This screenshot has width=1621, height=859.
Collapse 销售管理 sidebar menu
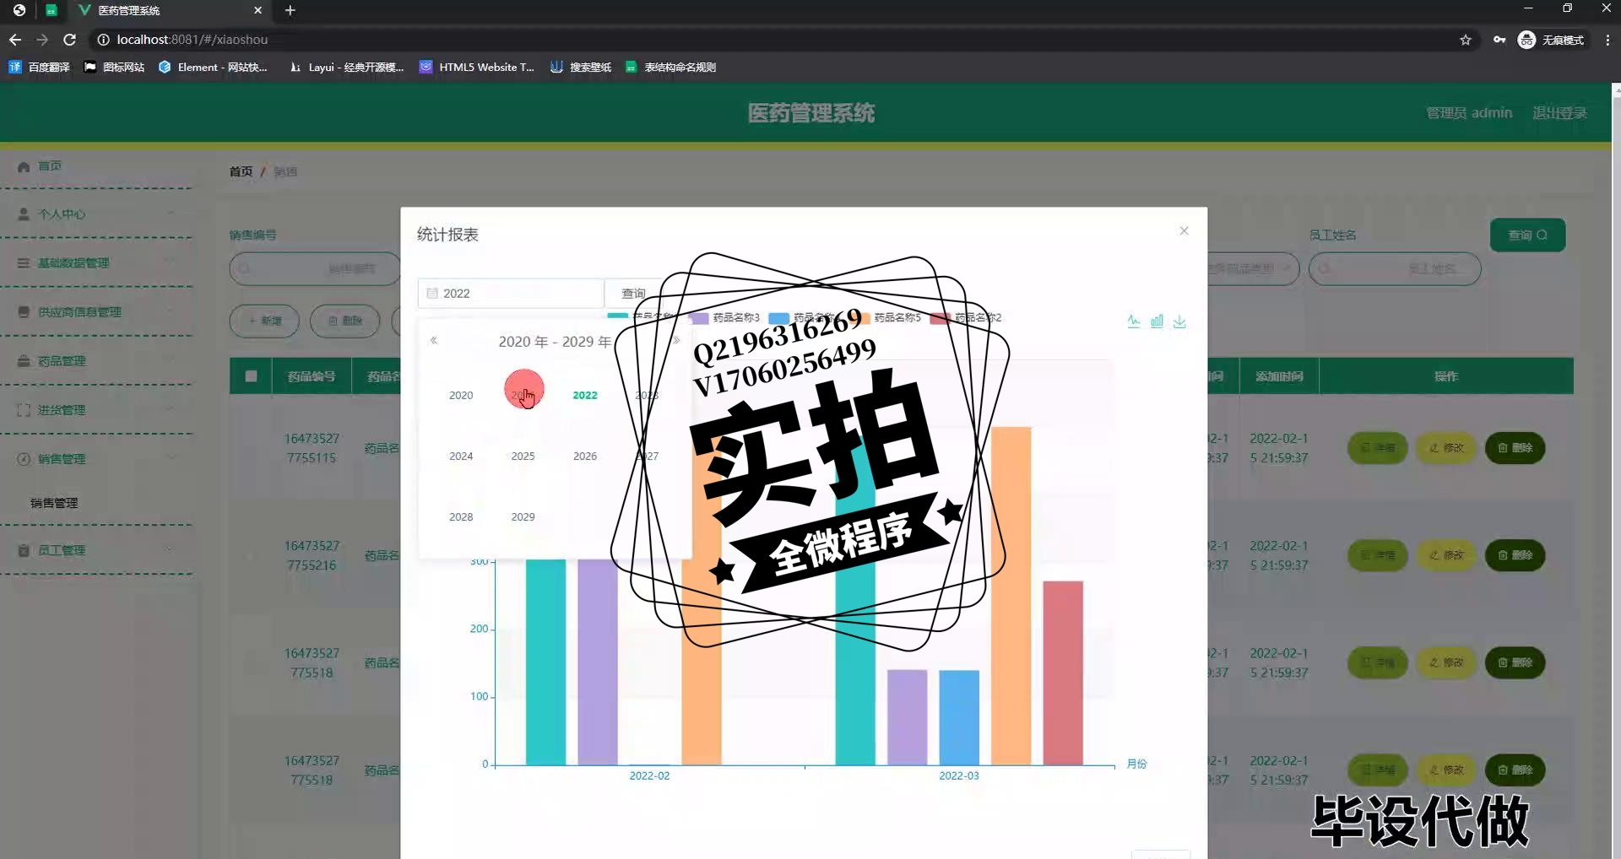tap(97, 459)
